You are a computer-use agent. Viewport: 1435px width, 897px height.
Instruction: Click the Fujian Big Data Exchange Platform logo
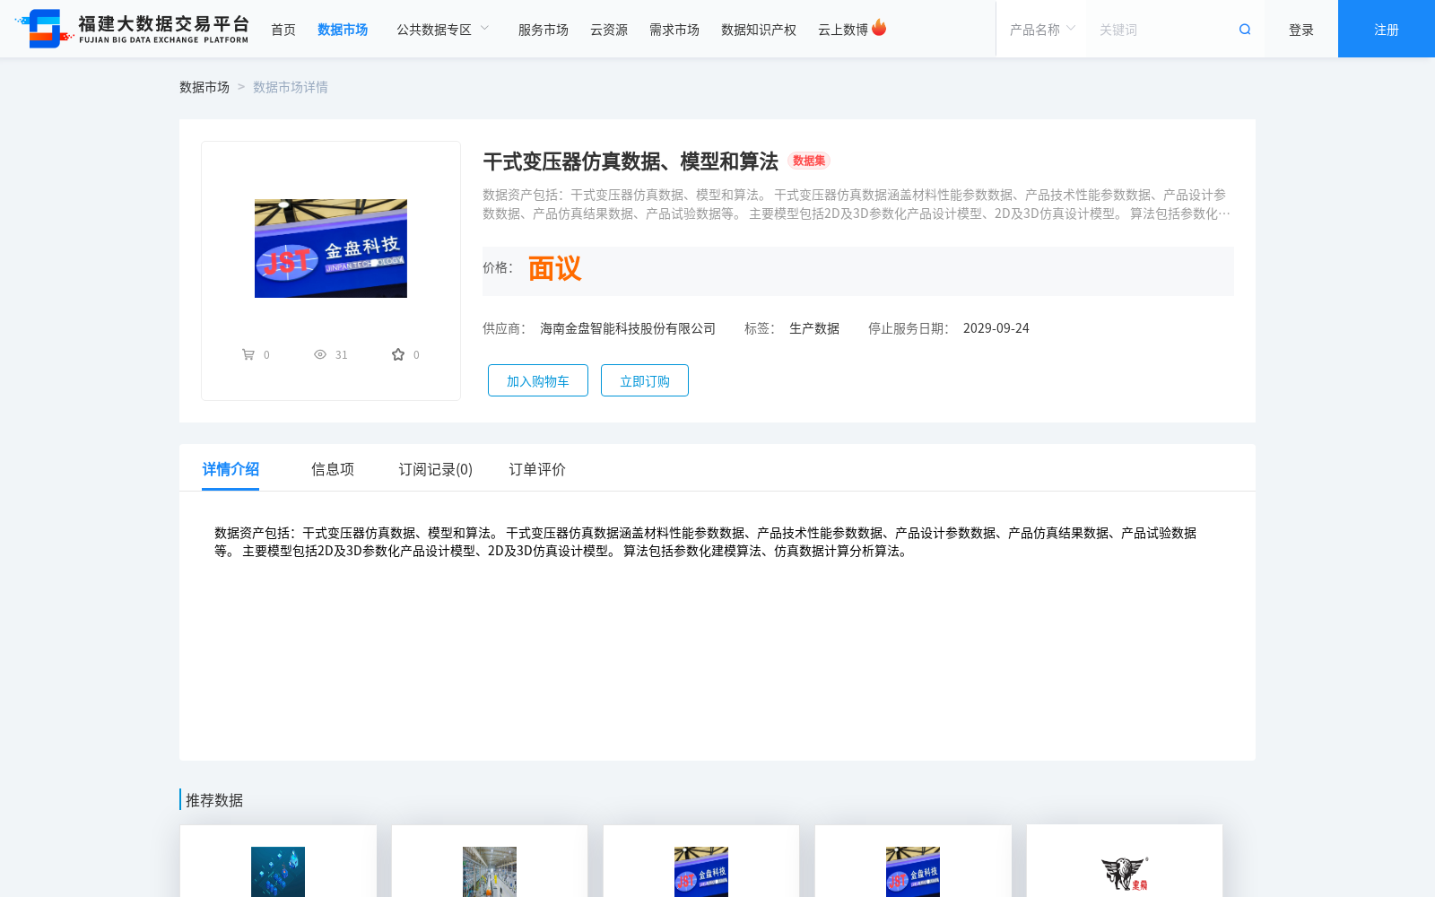[132, 29]
